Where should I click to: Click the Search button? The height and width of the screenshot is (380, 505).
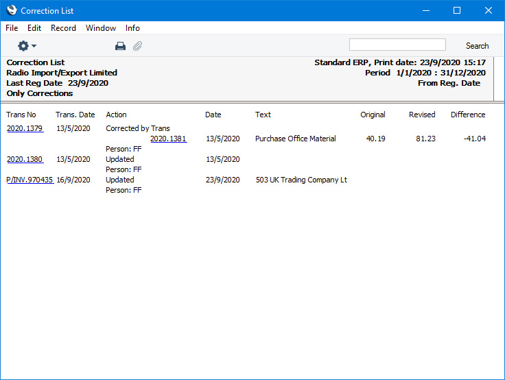coord(477,46)
